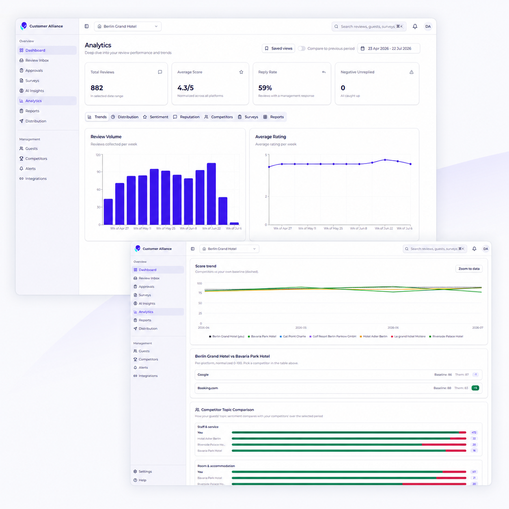Open Review Inbox in back window sidebar
This screenshot has width=509, height=509.
coord(47,60)
